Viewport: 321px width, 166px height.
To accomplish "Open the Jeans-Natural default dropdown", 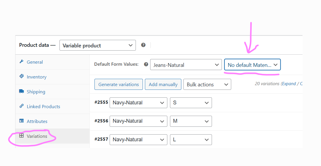I will pyautogui.click(x=186, y=65).
